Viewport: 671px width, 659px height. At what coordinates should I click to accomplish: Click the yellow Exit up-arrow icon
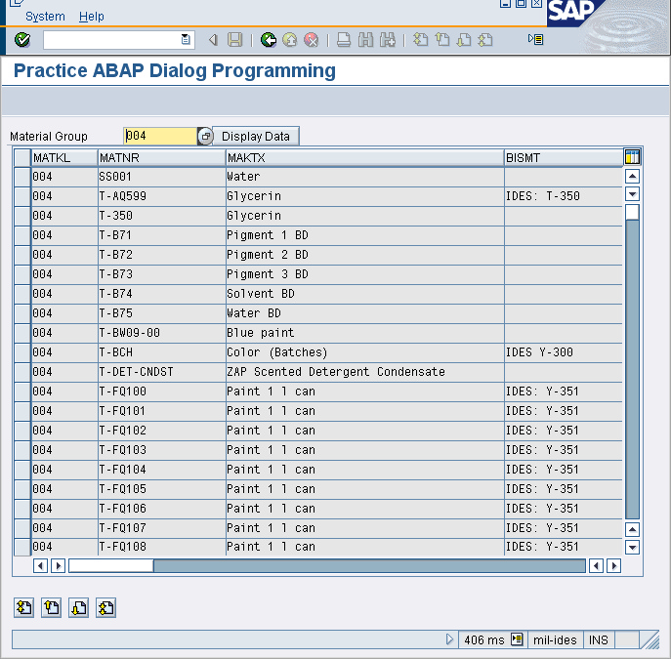290,40
